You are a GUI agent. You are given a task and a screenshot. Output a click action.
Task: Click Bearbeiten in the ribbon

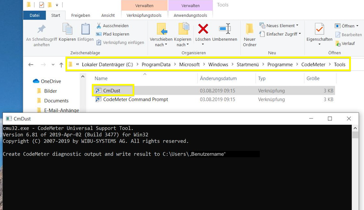pyautogui.click(x=348, y=35)
